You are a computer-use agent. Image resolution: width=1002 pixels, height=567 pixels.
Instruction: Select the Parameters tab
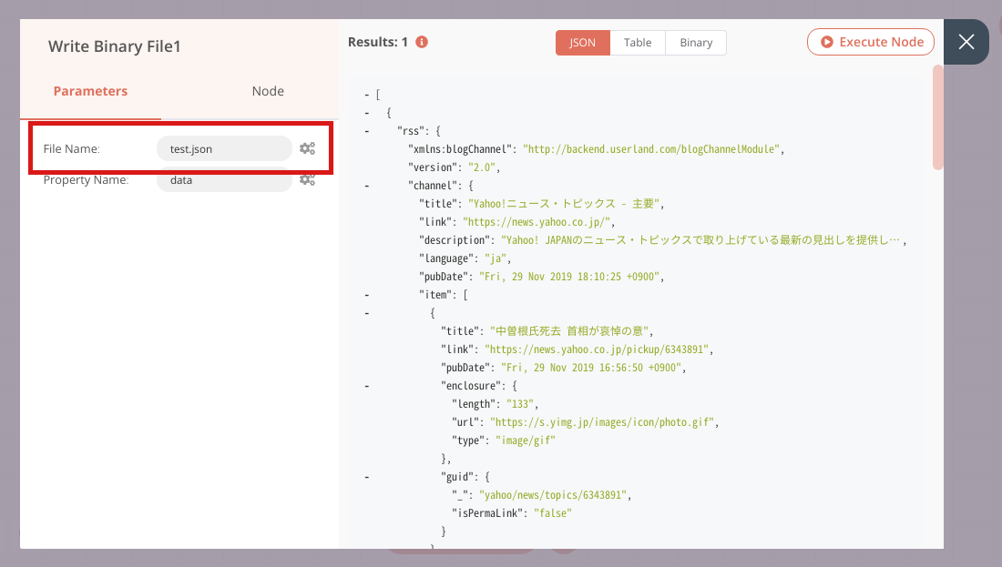90,91
